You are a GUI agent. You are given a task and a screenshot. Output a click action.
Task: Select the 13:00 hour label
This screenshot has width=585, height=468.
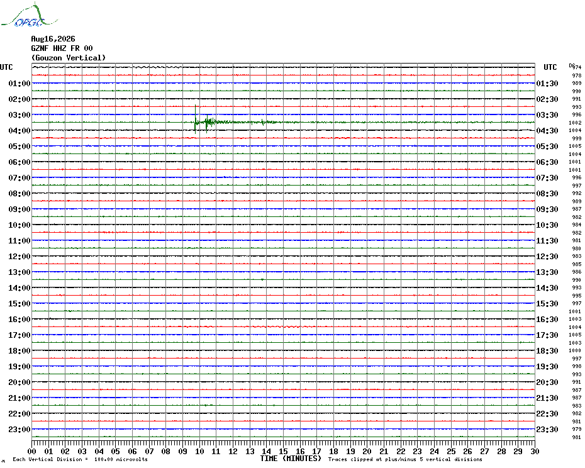tap(19, 272)
